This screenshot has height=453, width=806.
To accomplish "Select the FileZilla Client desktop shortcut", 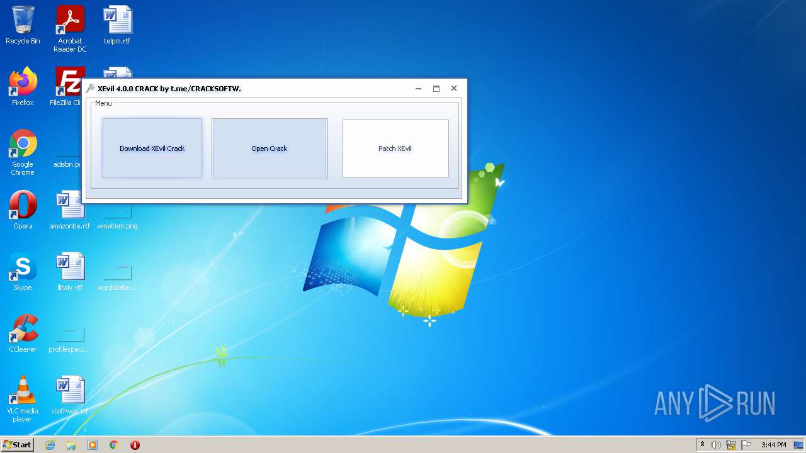I will pos(67,87).
